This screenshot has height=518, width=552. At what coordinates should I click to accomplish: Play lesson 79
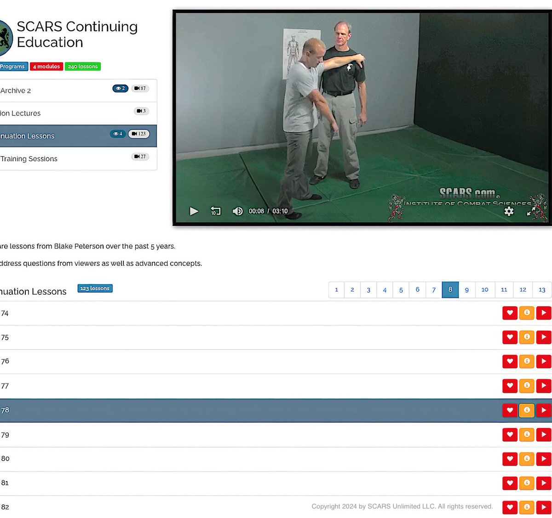544,434
